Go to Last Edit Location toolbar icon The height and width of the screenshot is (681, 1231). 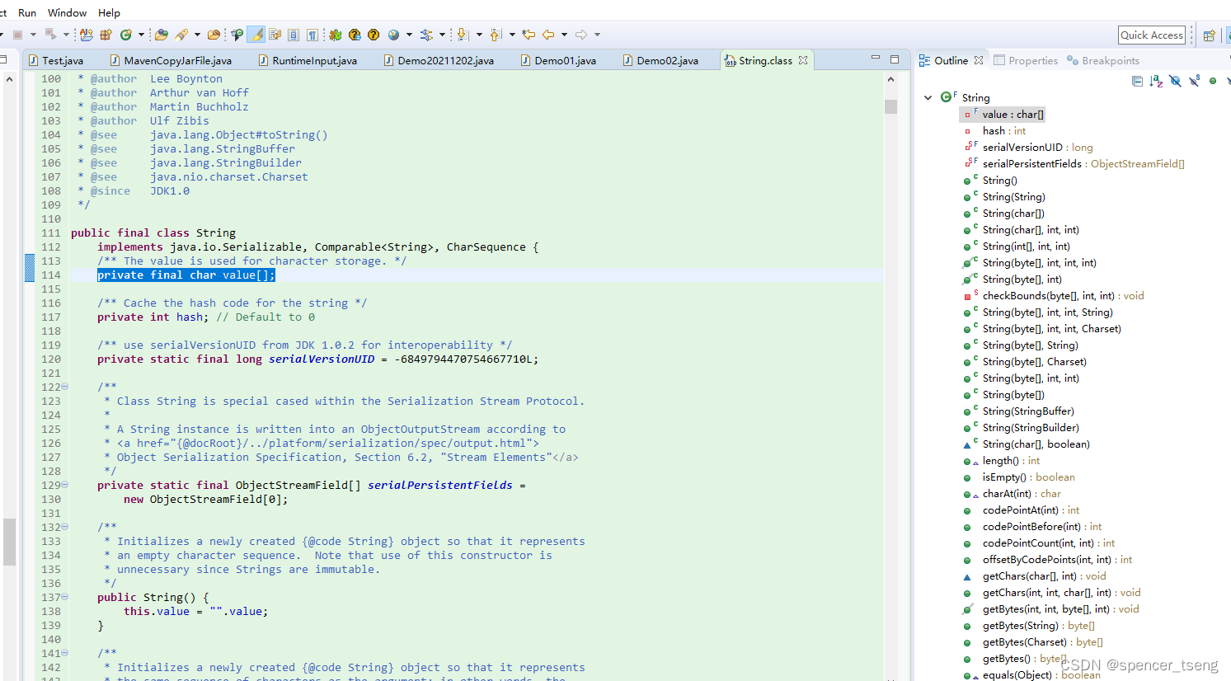click(527, 34)
